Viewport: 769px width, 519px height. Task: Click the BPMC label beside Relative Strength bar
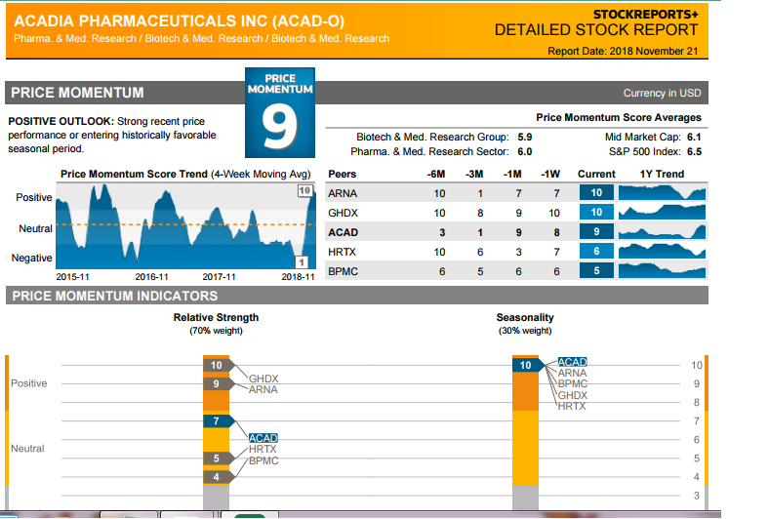tap(263, 460)
